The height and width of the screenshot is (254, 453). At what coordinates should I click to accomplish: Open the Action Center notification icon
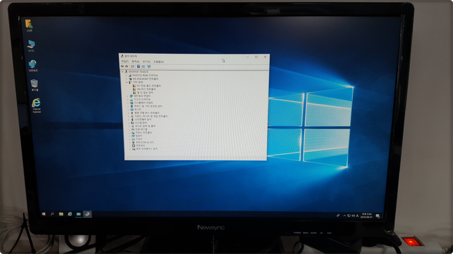(x=378, y=216)
